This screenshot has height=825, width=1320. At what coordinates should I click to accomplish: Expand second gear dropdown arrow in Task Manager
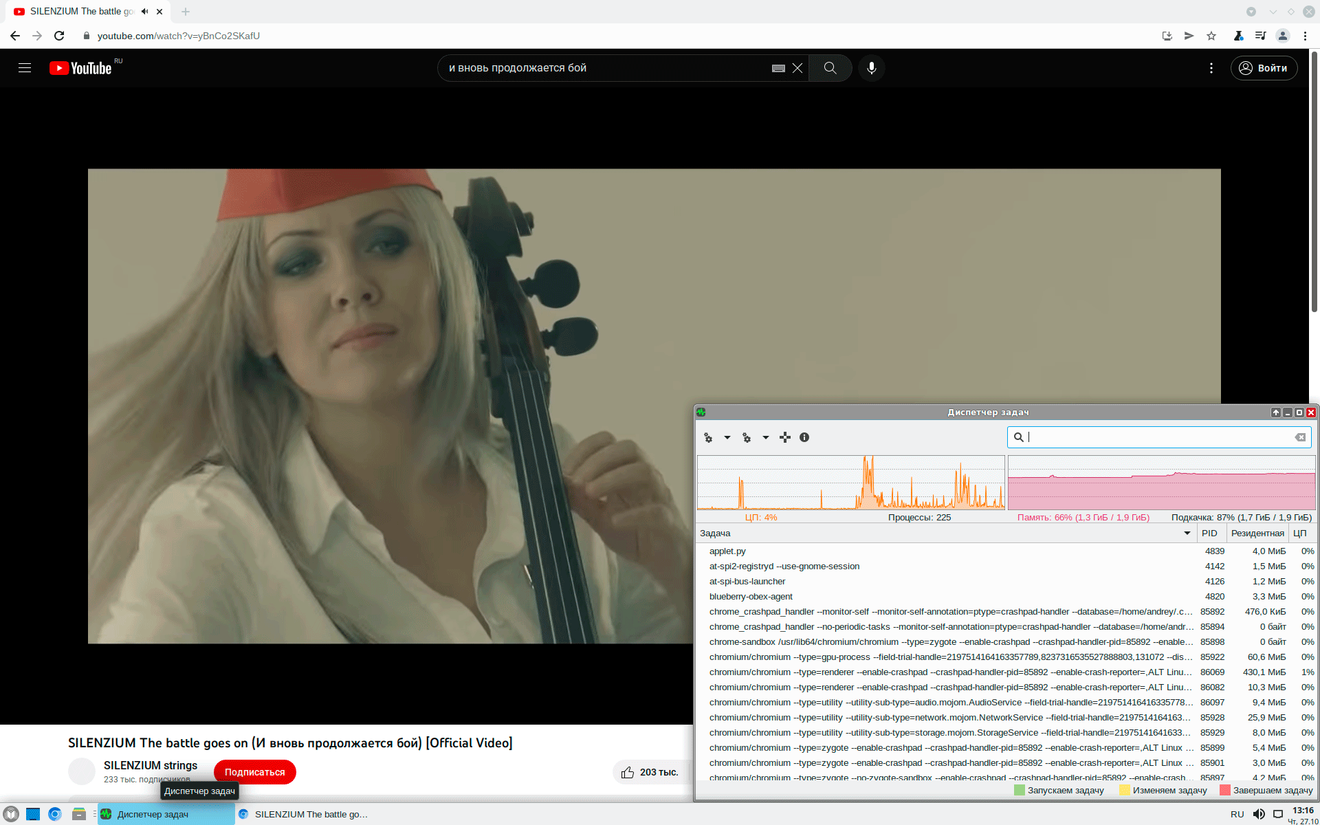[x=766, y=437]
